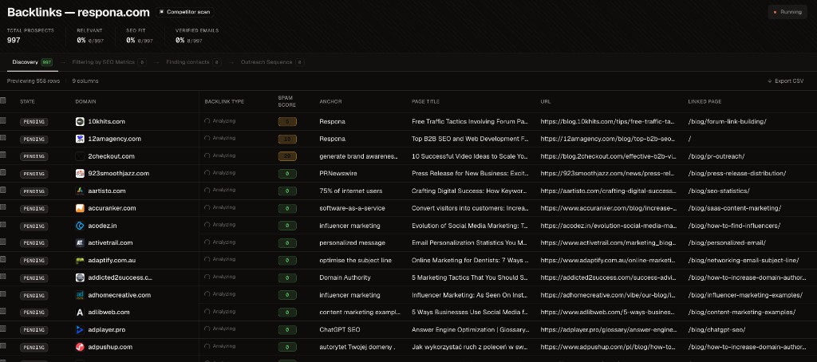Click linked page '/blog/seo-statistics/'

point(719,191)
